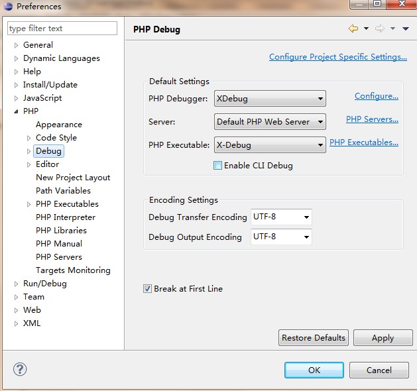Select the Debug preferences item
Image resolution: width=417 pixels, height=391 pixels.
tap(48, 151)
